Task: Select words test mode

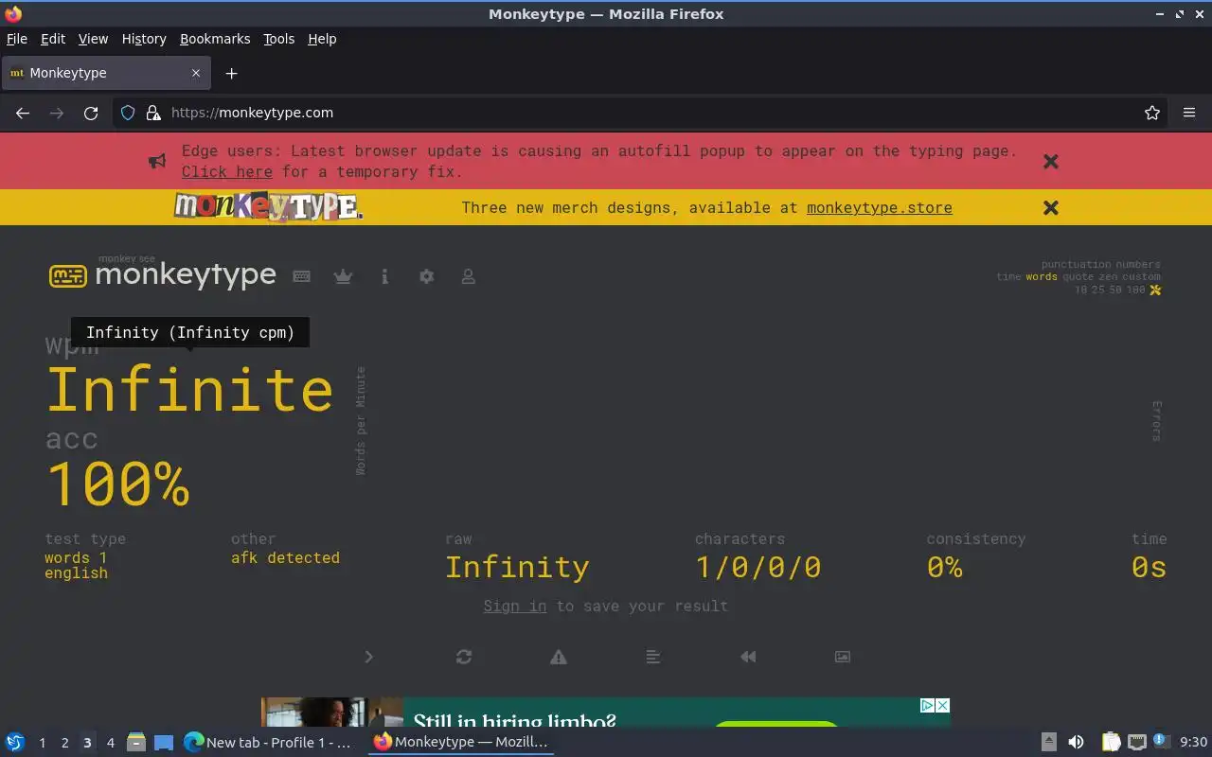Action: click(x=1042, y=277)
